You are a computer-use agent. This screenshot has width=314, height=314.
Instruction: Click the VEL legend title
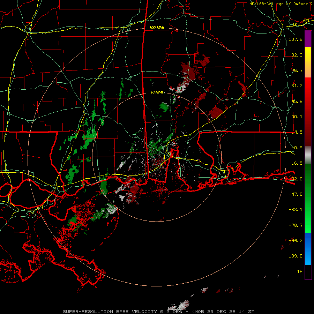(306, 21)
